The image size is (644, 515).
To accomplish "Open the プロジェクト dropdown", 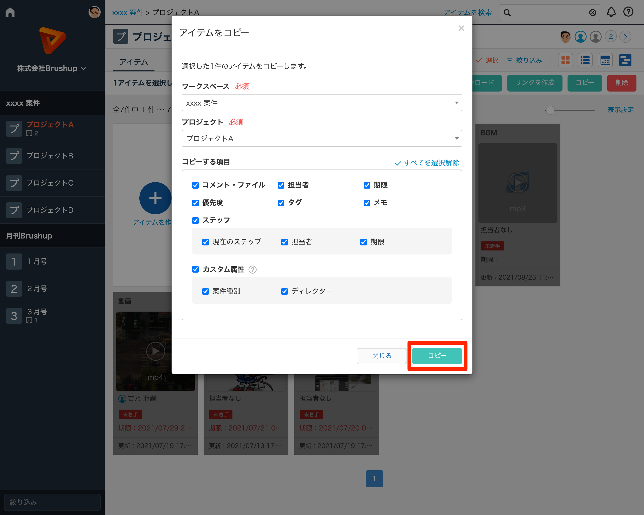I will pyautogui.click(x=322, y=139).
